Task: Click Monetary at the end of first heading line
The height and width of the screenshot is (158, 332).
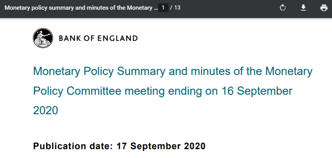Action: pos(289,72)
